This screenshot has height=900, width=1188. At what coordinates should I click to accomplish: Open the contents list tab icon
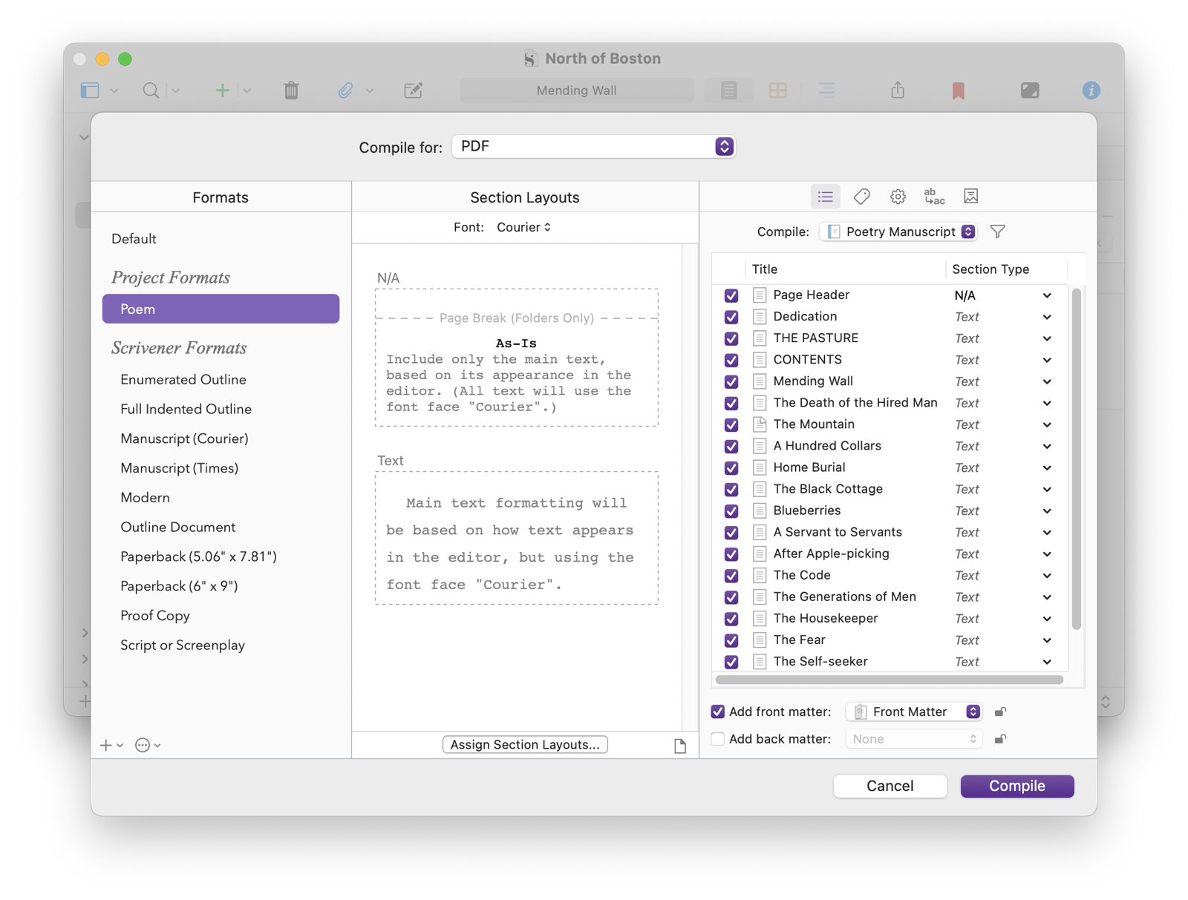click(x=825, y=197)
